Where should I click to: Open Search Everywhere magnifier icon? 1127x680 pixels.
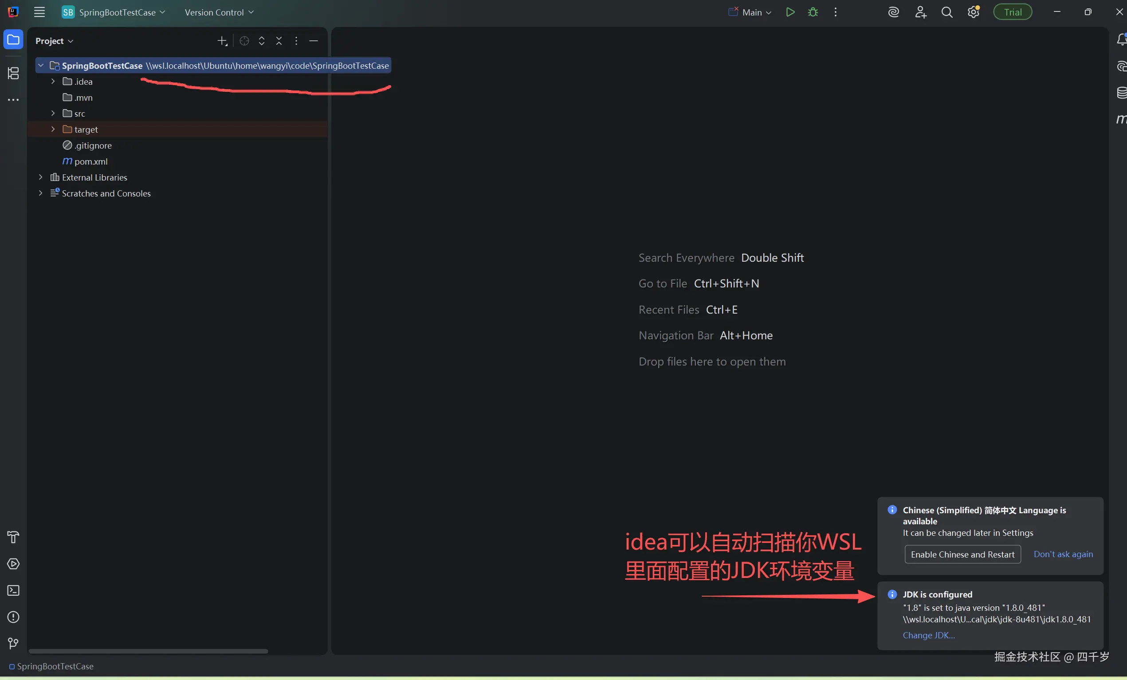coord(947,12)
